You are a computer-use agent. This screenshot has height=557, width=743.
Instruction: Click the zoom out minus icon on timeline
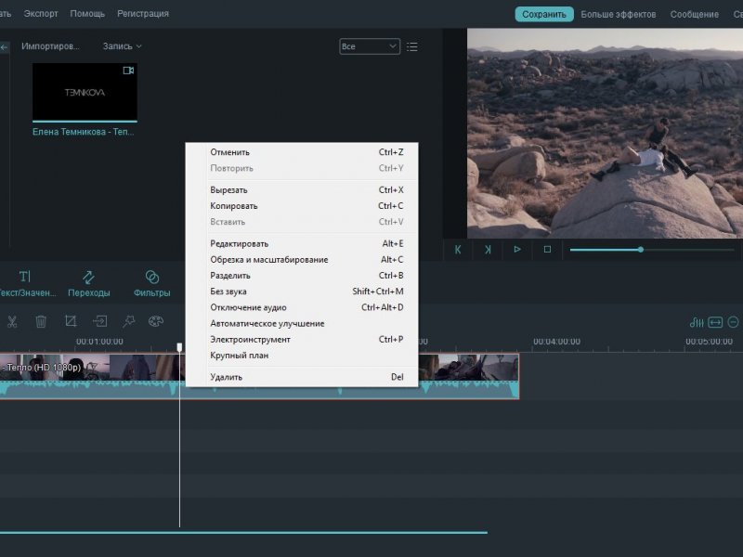click(x=733, y=322)
